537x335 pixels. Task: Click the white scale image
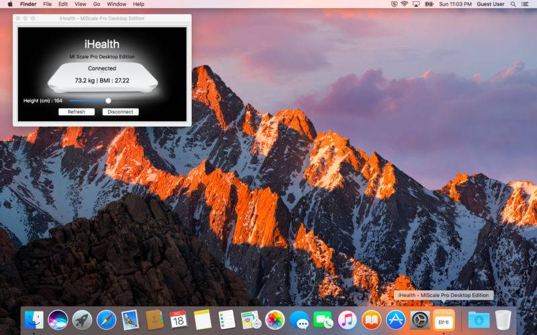[103, 78]
